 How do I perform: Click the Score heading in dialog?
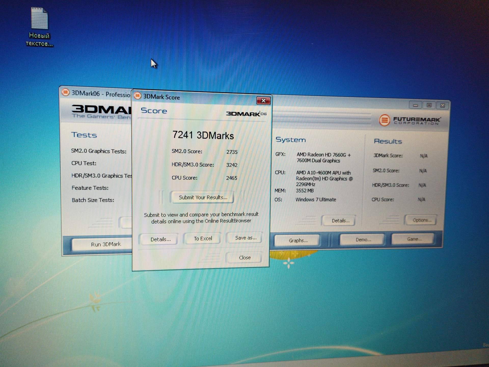pyautogui.click(x=154, y=111)
